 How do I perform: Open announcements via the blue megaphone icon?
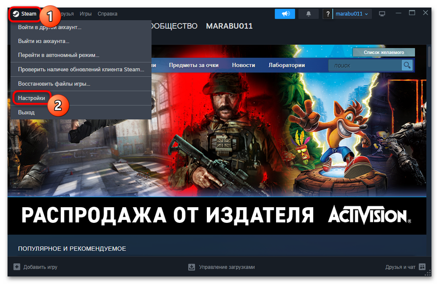coord(285,14)
